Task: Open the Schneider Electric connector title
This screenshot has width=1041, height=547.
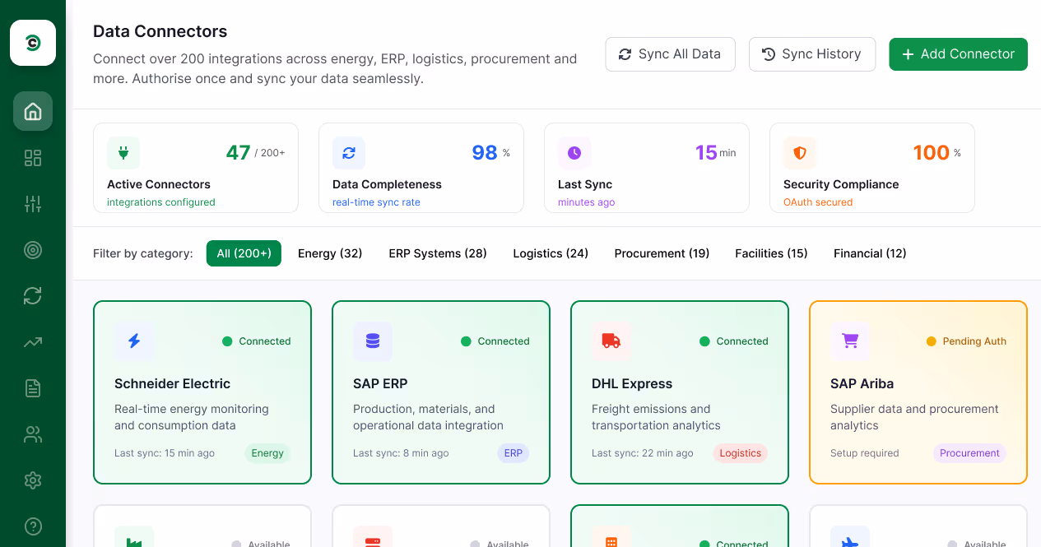Action: [x=172, y=383]
